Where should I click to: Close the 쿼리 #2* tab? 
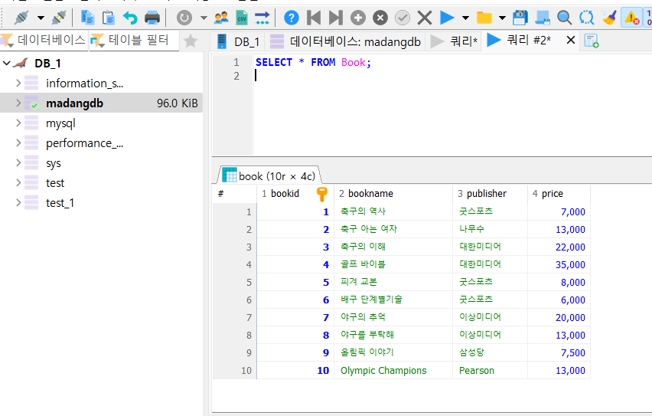[571, 40]
